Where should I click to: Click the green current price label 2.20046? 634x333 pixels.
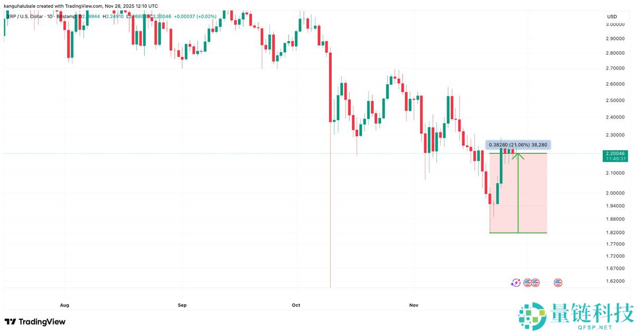tap(616, 154)
